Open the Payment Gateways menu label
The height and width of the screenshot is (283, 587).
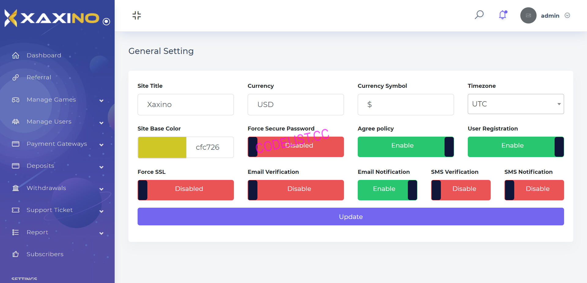[x=57, y=144]
